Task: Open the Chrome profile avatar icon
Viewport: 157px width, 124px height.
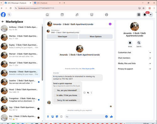Action: 150,8
